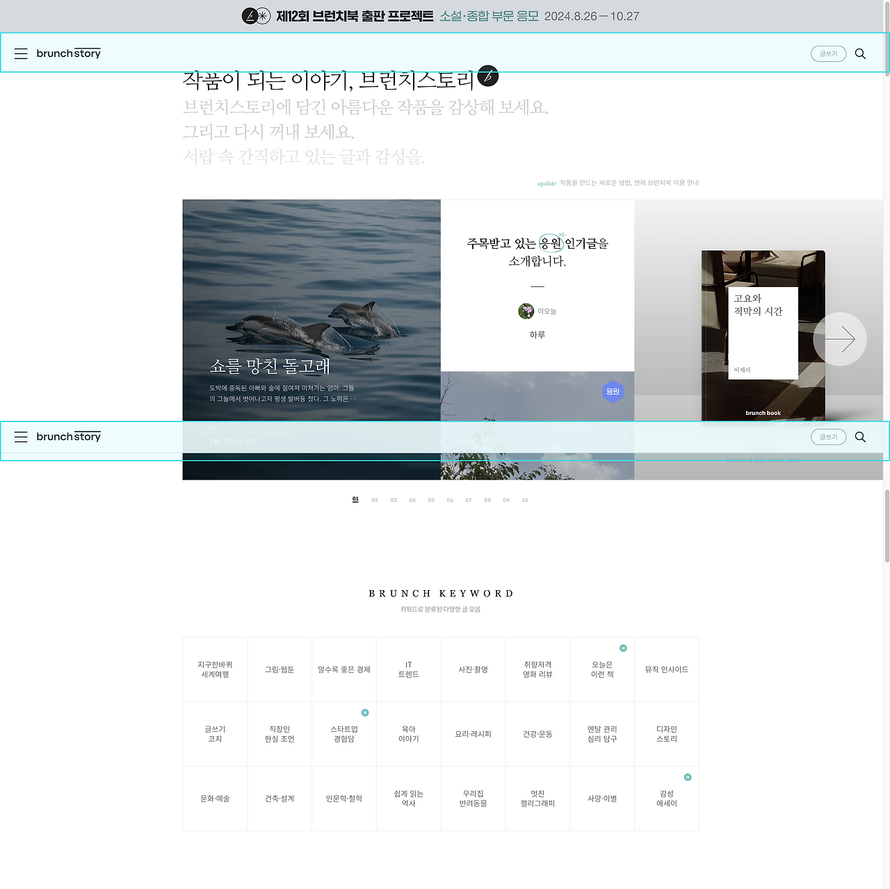Image resolution: width=890 pixels, height=889 pixels.
Task: Open the hamburger menu in the header below the banner
Action: (21, 54)
